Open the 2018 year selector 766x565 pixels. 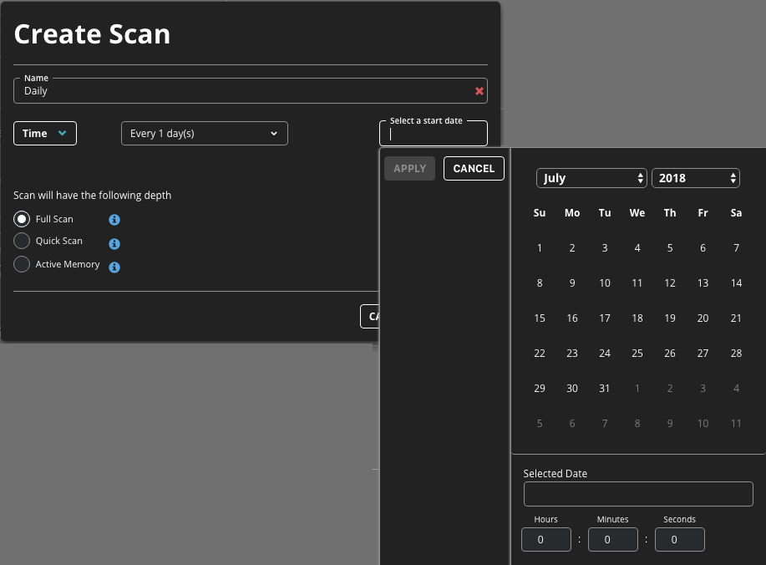coord(696,178)
